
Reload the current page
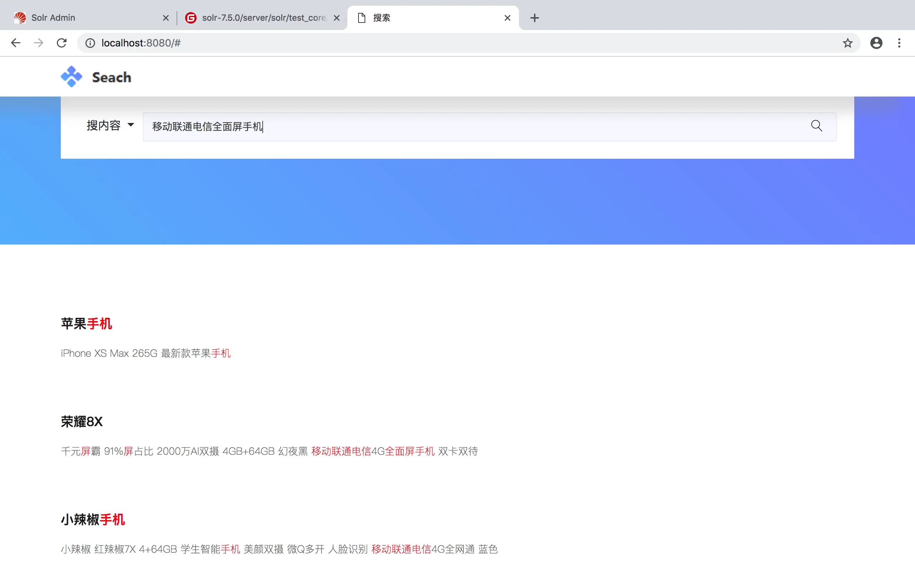coord(61,43)
